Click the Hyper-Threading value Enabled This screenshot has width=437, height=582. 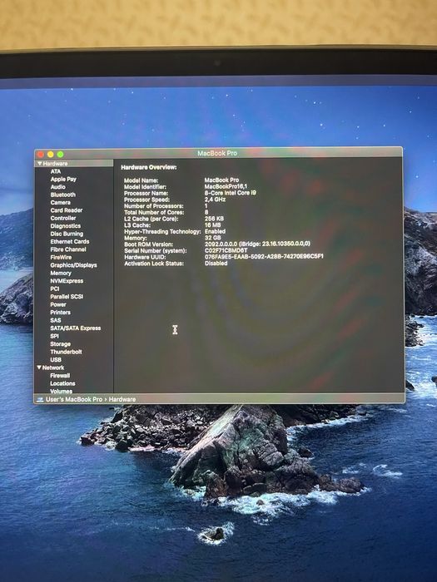tap(215, 231)
